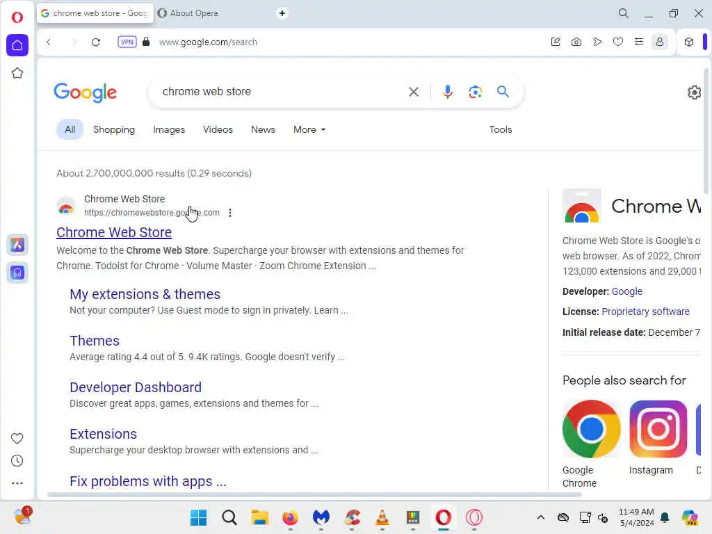This screenshot has width=712, height=534.
Task: Open My extensions & themes link
Action: (145, 294)
